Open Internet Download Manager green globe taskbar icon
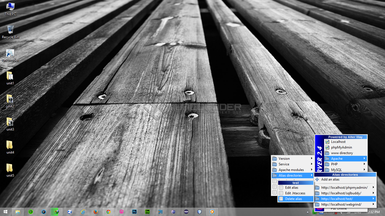385x216 pixels. point(57,212)
